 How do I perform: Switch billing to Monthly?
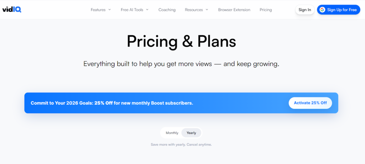(x=172, y=133)
